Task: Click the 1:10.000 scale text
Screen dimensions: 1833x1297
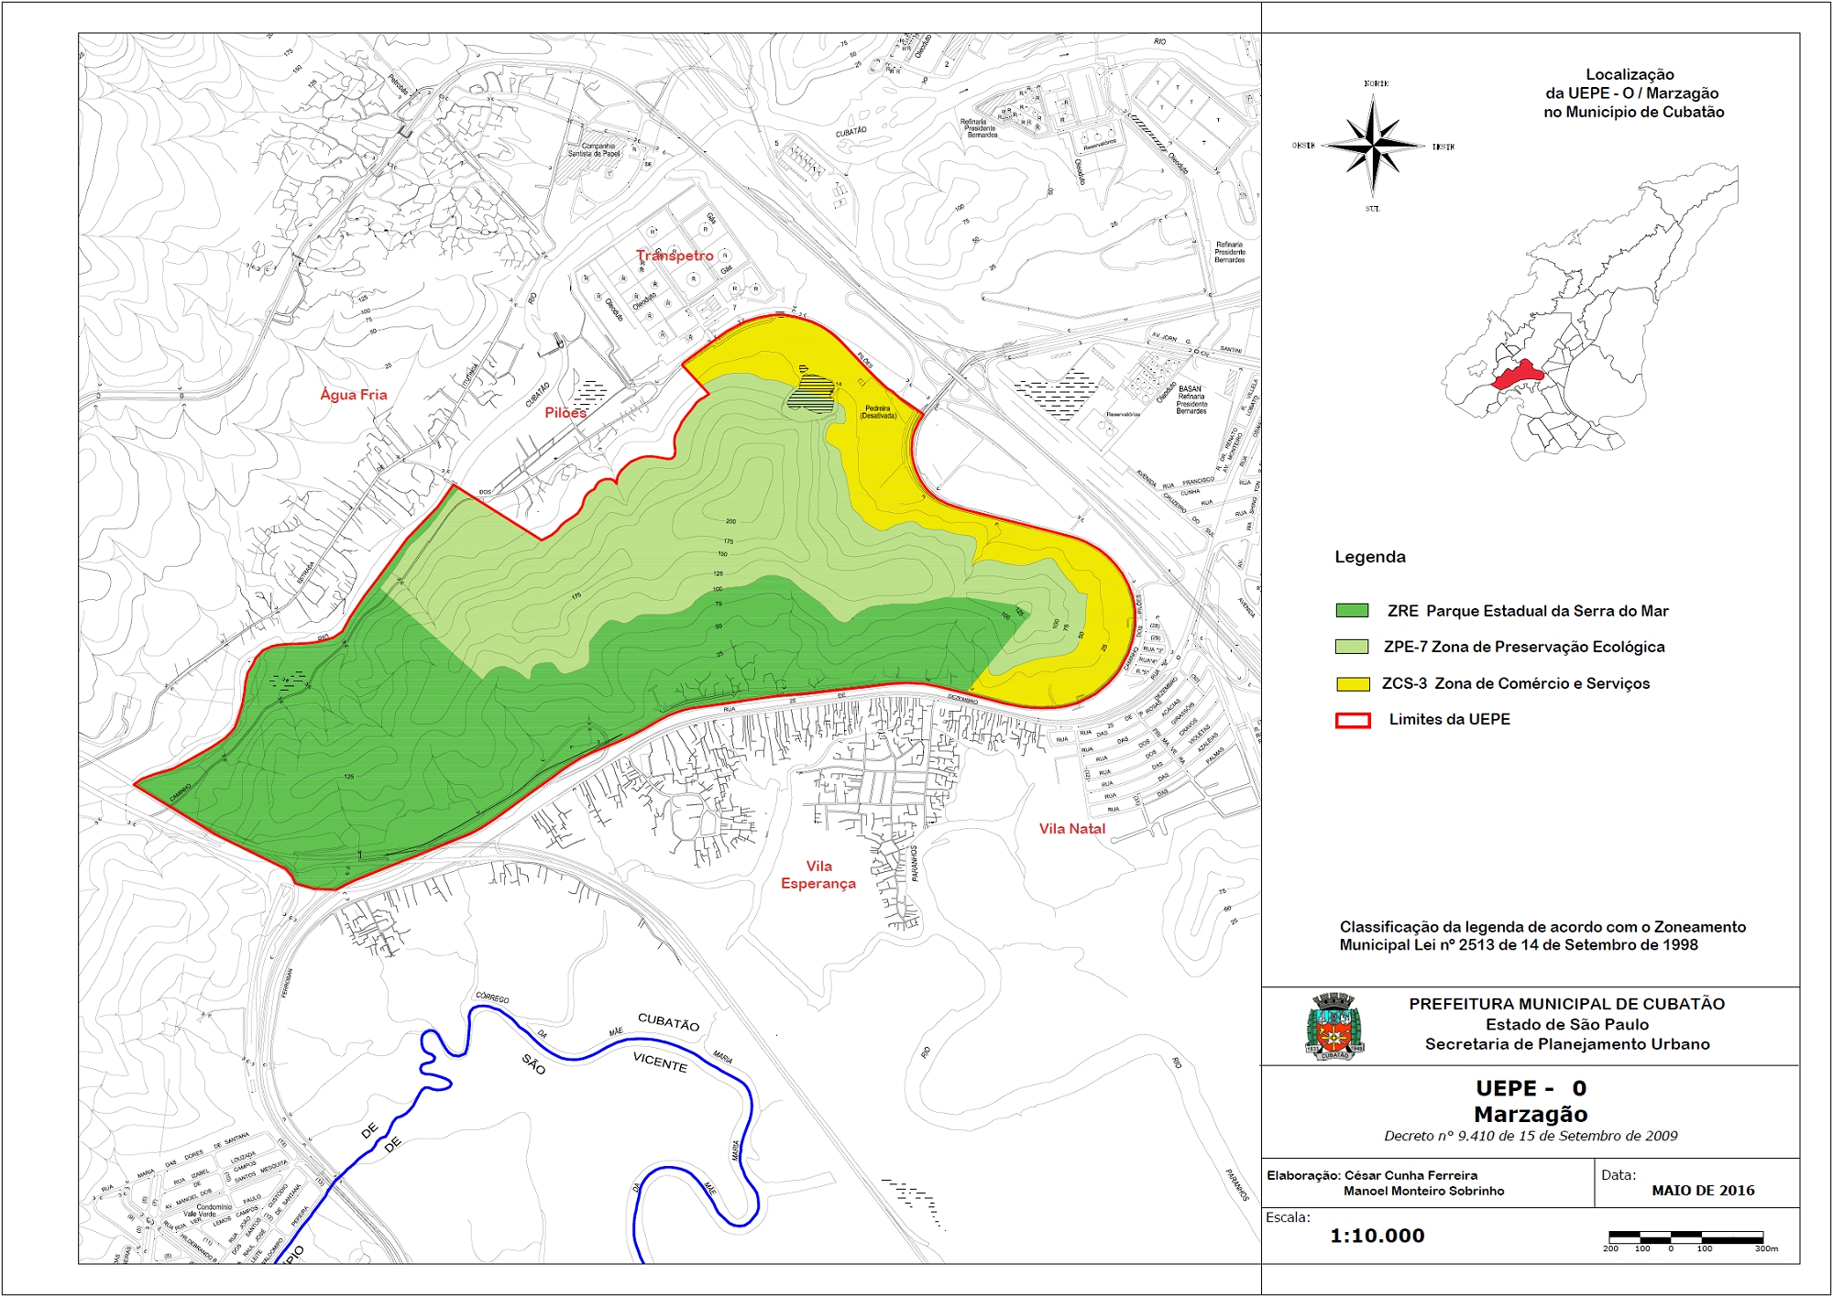Action: 1377,1236
